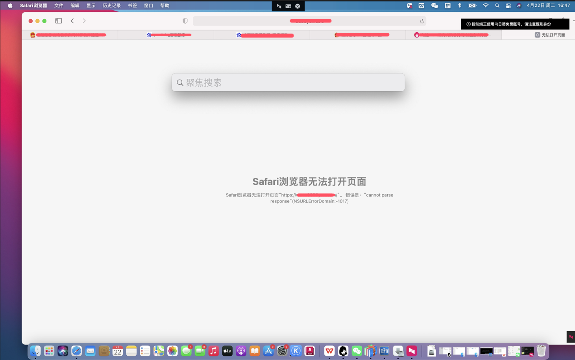Open Apple TV in the Dock
Viewport: 575px width, 360px height.
[x=227, y=351]
